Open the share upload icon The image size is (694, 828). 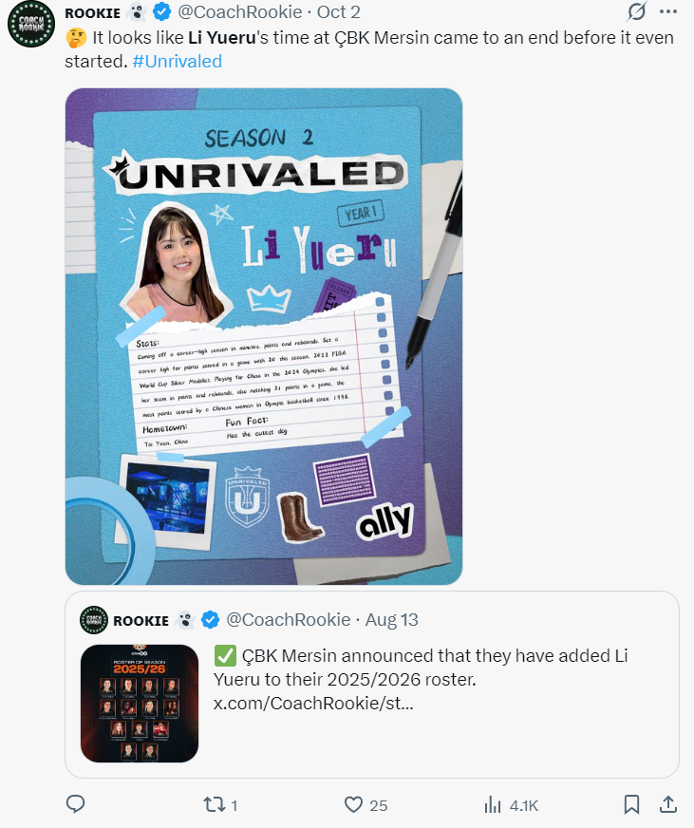point(668,804)
